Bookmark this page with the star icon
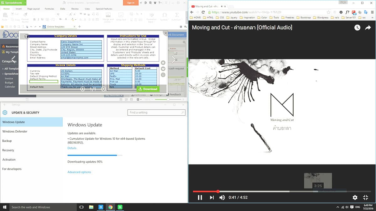The image size is (376, 211). (x=328, y=12)
